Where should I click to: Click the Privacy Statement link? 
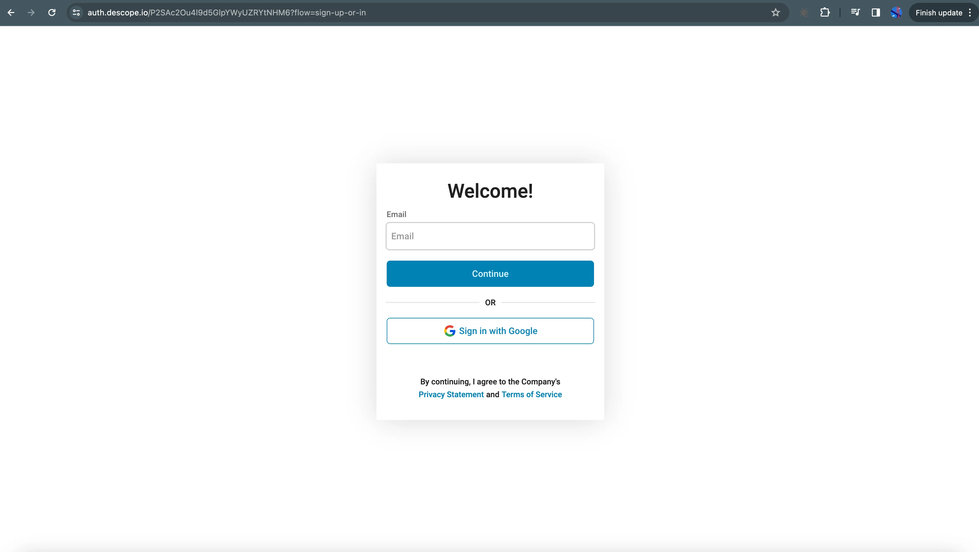pos(451,394)
